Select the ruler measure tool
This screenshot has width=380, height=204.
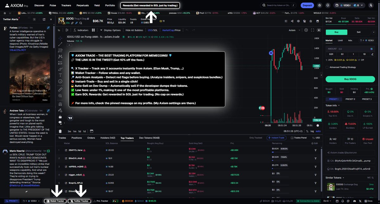pyautogui.click(x=60, y=89)
